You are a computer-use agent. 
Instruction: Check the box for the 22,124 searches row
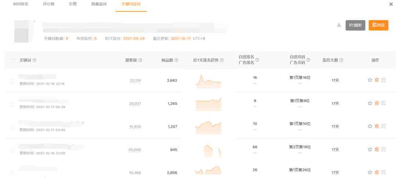tap(12, 81)
